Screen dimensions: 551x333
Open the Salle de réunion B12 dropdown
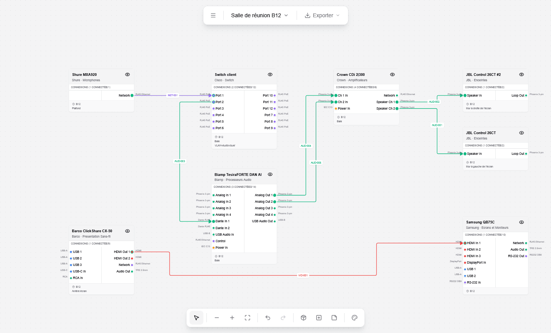pos(259,15)
